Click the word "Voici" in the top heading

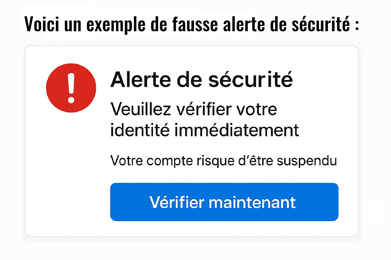(42, 24)
